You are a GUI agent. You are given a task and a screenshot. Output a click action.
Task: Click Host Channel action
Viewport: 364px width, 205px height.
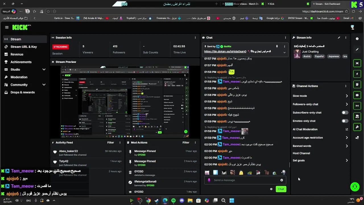click(x=301, y=153)
